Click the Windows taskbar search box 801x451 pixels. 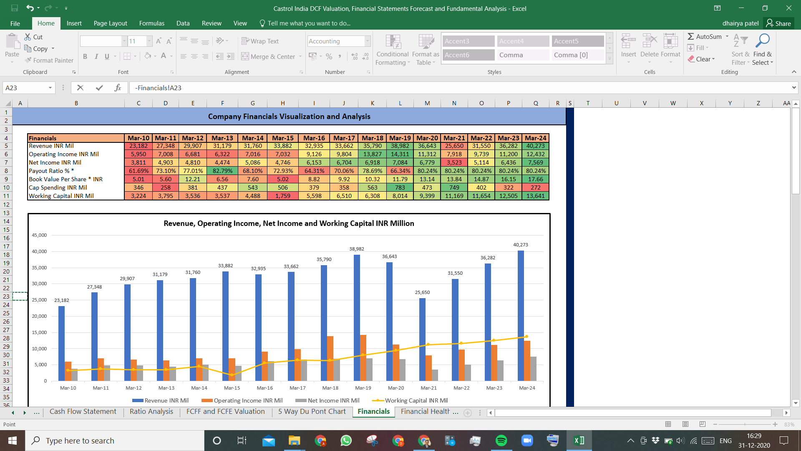click(115, 441)
